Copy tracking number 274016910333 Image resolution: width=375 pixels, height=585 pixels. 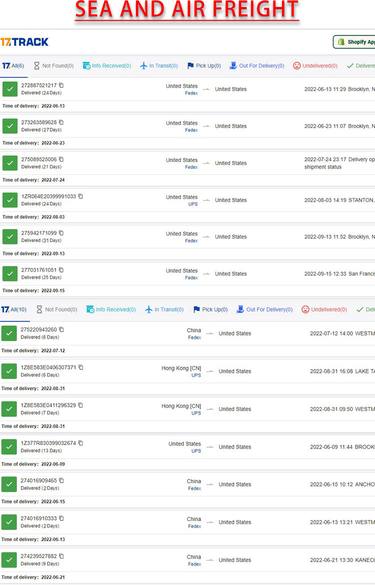tap(61, 518)
